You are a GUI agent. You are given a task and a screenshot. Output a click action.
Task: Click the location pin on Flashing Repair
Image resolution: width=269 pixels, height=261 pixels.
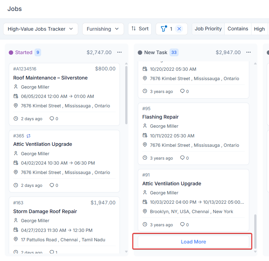pyautogui.click(x=145, y=145)
